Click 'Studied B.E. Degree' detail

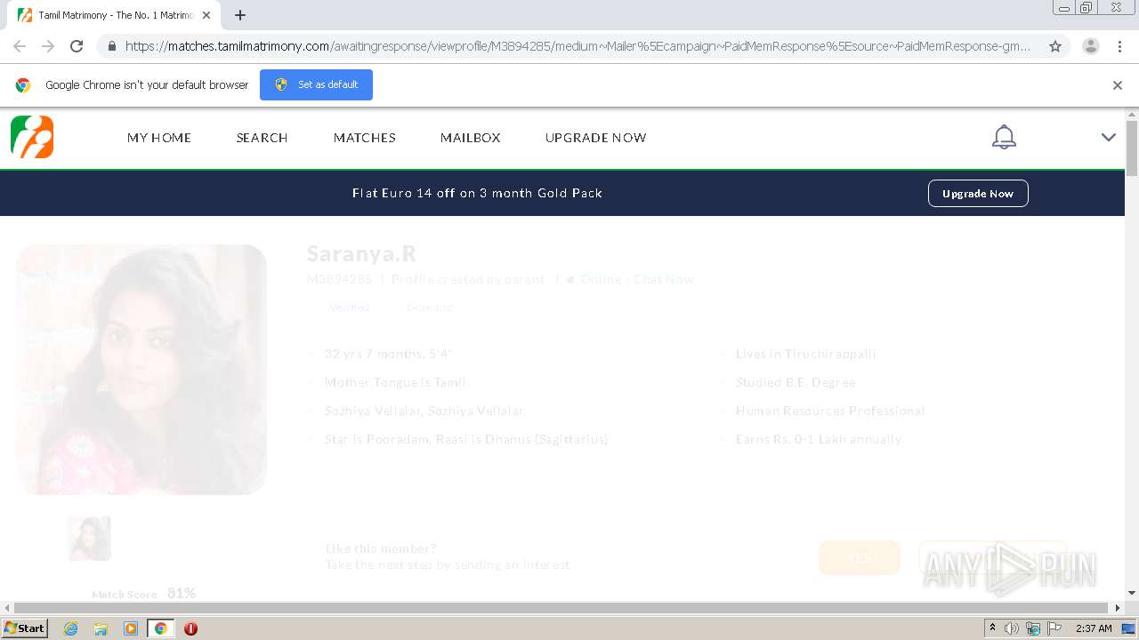[x=796, y=382]
